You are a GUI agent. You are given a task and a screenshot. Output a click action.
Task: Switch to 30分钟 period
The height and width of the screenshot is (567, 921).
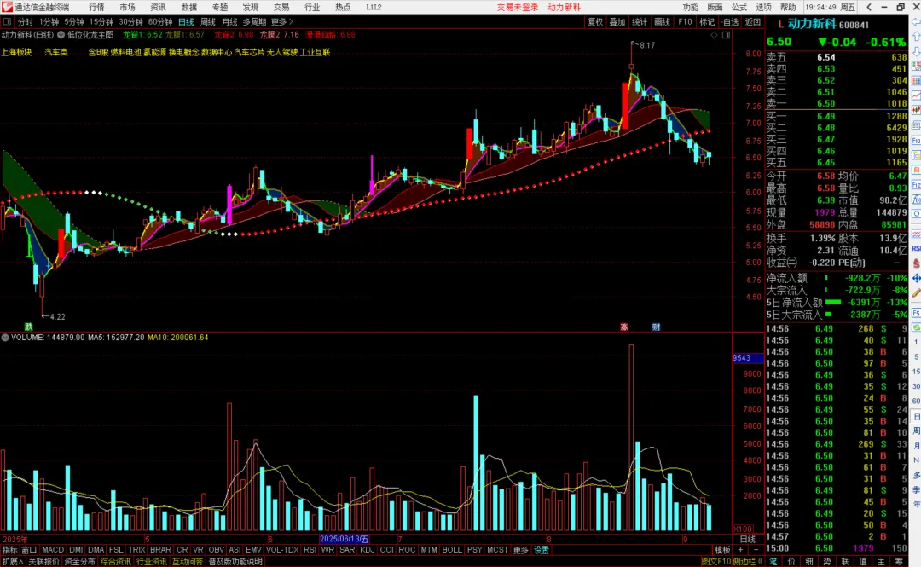130,21
